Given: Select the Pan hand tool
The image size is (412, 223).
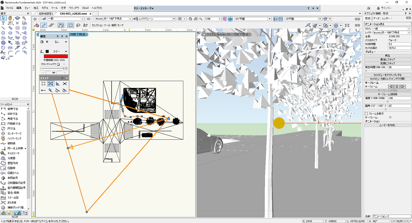Looking at the screenshot, I should click(x=10, y=18).
